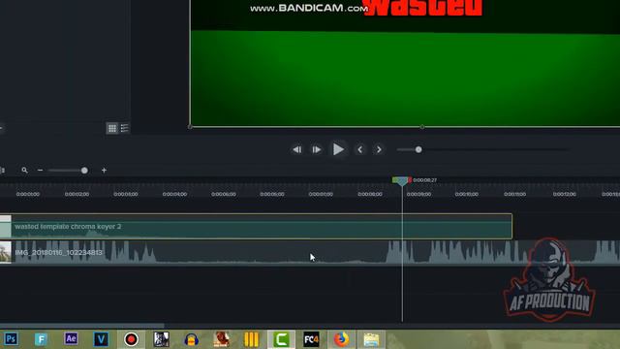Open Photoshop from the taskbar

tap(11, 339)
